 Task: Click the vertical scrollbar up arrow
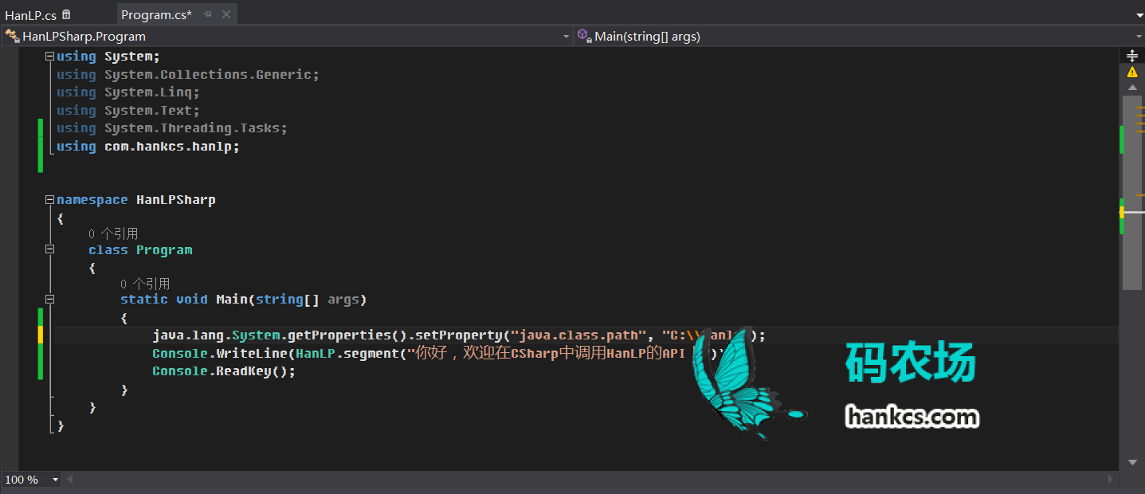pos(1132,86)
